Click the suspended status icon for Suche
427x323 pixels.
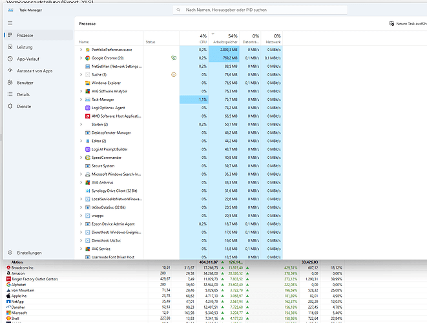174,75
